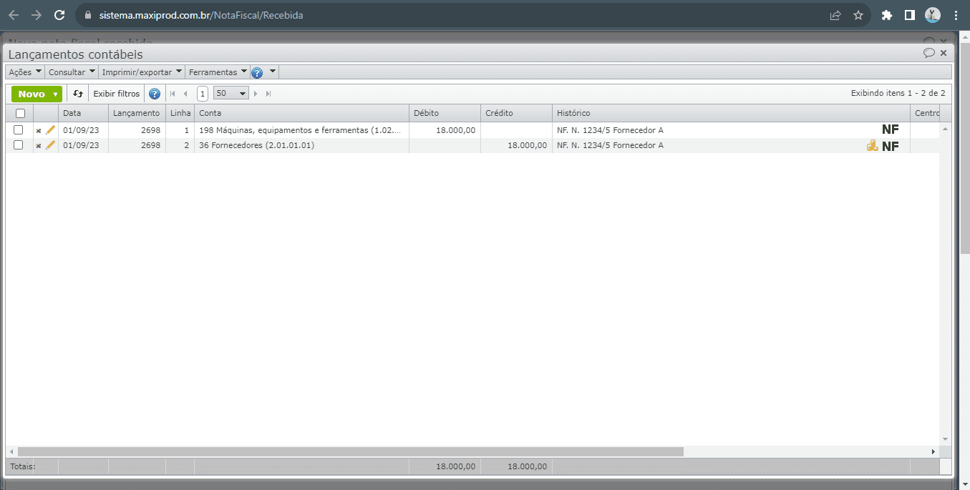This screenshot has width=970, height=490.
Task: Open the Imprimir/exportar menu
Action: coord(142,72)
